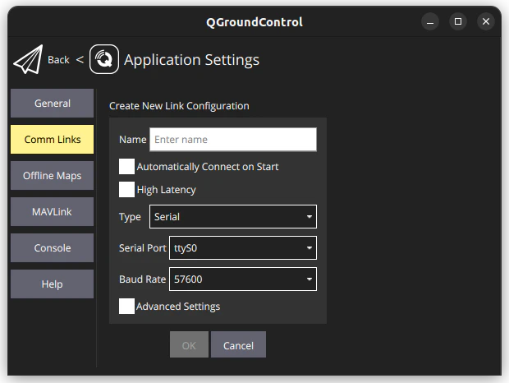Click the QGroundControl Q logo icon

click(104, 59)
